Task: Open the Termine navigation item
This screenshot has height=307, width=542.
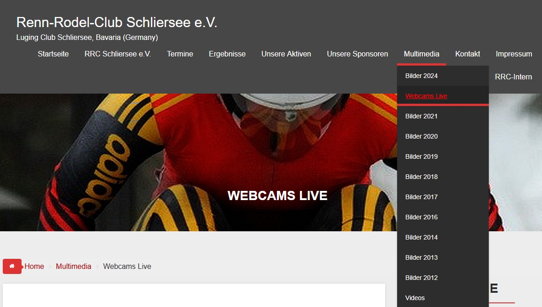Action: tap(180, 54)
